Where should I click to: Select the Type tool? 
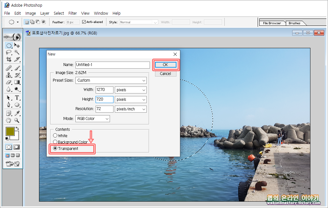[17, 98]
